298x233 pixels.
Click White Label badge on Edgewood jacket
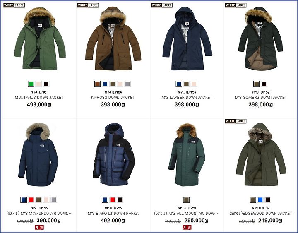click(x=236, y=121)
